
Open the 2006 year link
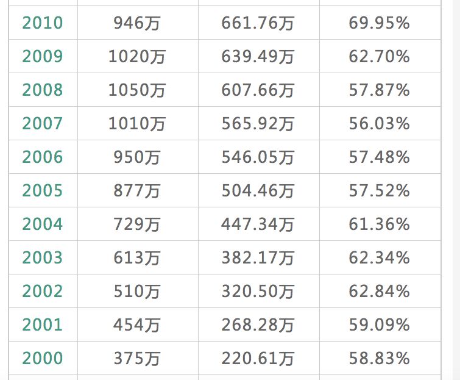[x=43, y=157]
